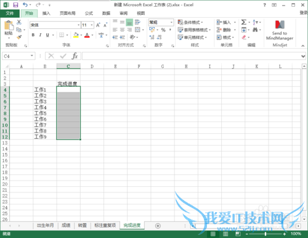Switch to the Formulas ribbon tab
Viewport: 308px width, 238px height.
click(x=89, y=14)
